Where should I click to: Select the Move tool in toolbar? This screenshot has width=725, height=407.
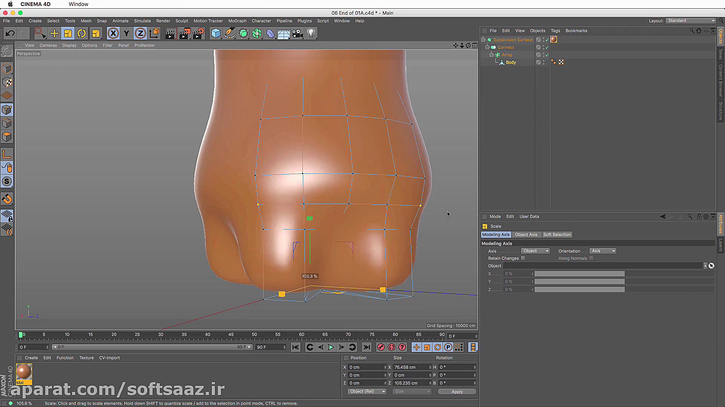[x=54, y=34]
